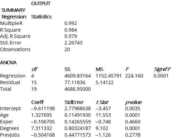The width and height of the screenshot is (183, 138).
Task: Select the Residual SS value 77.11836
Action: point(75,82)
